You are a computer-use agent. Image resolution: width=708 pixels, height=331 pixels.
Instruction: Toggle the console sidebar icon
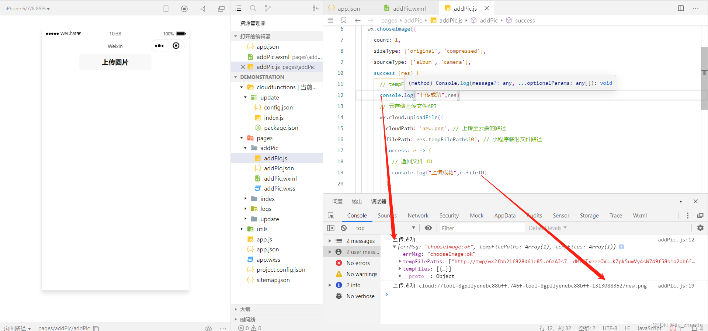coord(331,228)
